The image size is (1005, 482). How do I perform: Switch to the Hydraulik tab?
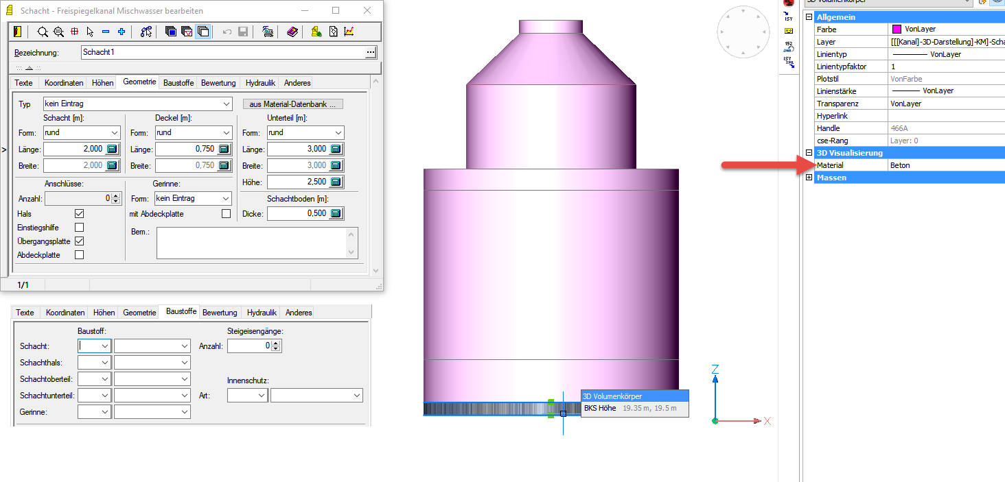(260, 83)
